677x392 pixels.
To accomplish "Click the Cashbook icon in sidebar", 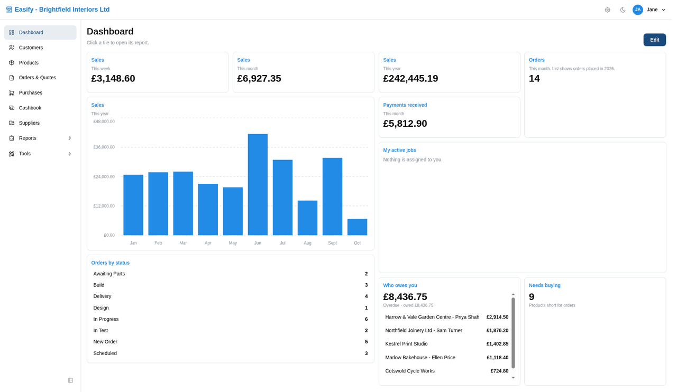I will tap(12, 108).
